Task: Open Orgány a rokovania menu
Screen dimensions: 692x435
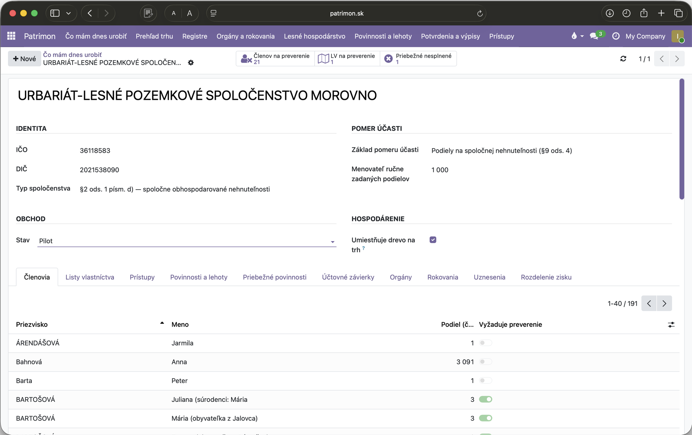Action: coord(245,36)
